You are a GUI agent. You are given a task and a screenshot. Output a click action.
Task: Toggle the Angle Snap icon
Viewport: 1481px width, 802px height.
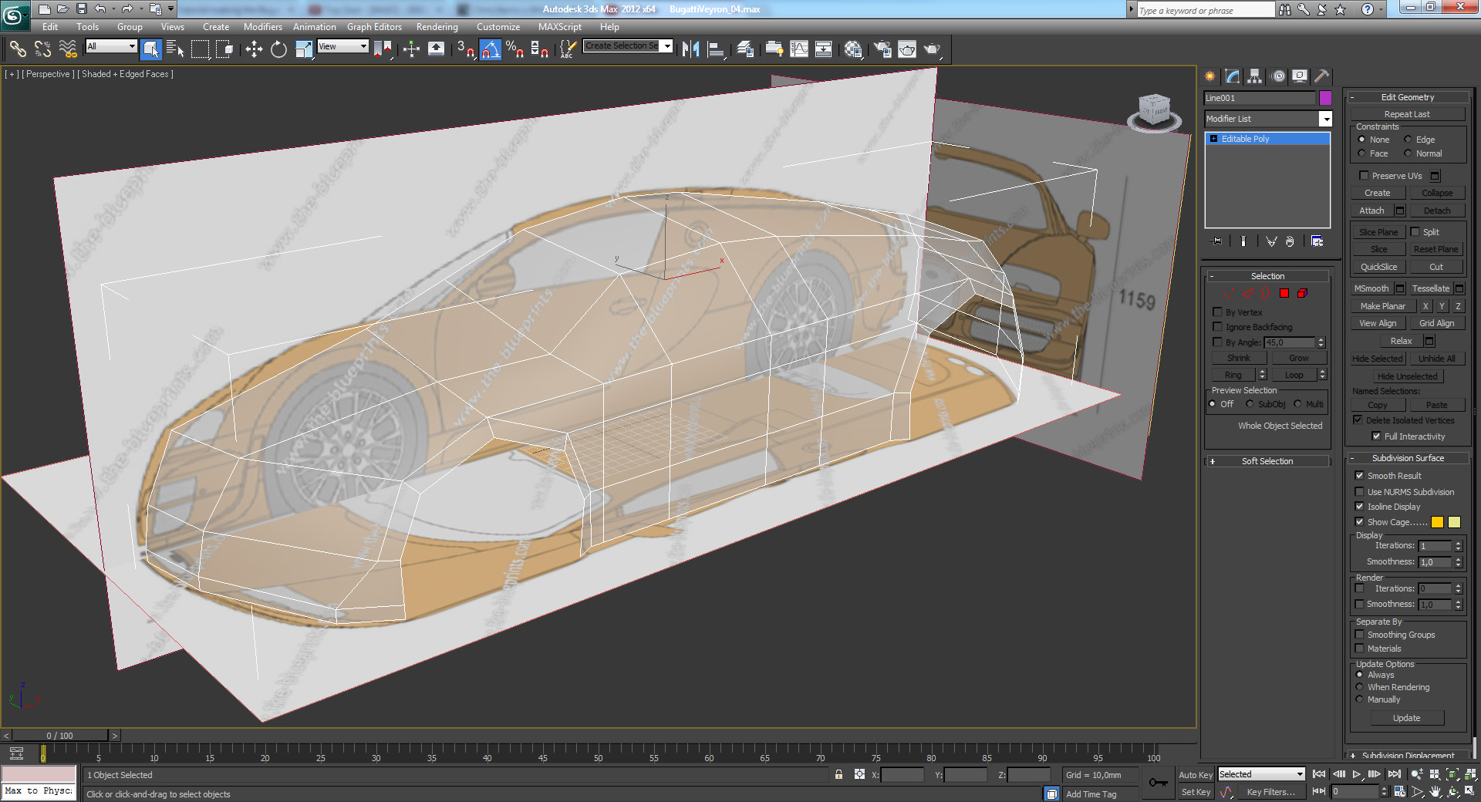pos(490,49)
